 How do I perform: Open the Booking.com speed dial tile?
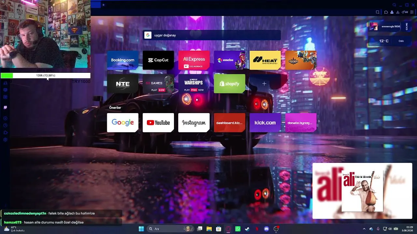(122, 60)
